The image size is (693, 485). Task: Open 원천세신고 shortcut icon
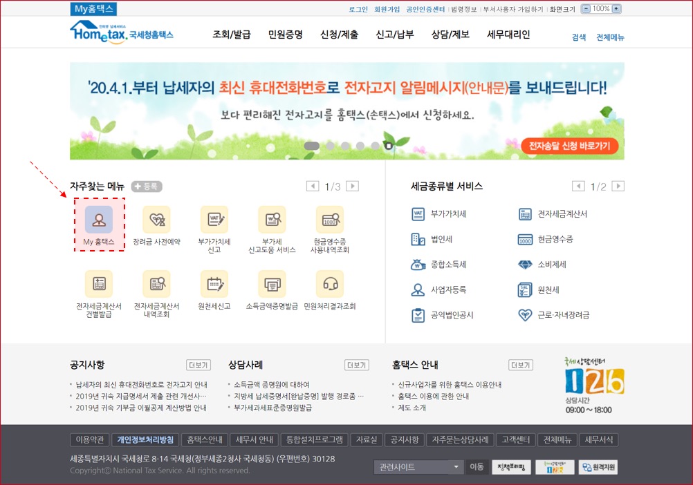214,284
